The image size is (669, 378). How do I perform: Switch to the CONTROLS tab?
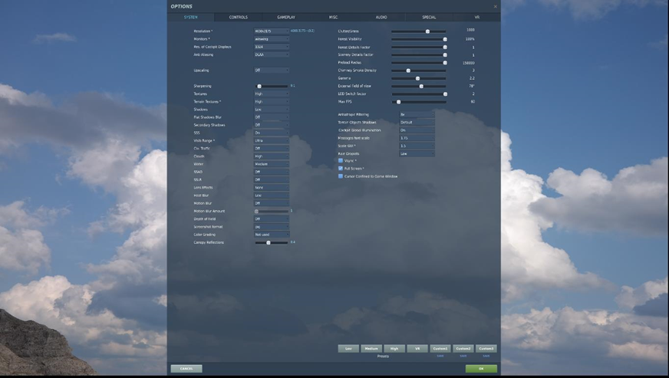click(x=238, y=17)
